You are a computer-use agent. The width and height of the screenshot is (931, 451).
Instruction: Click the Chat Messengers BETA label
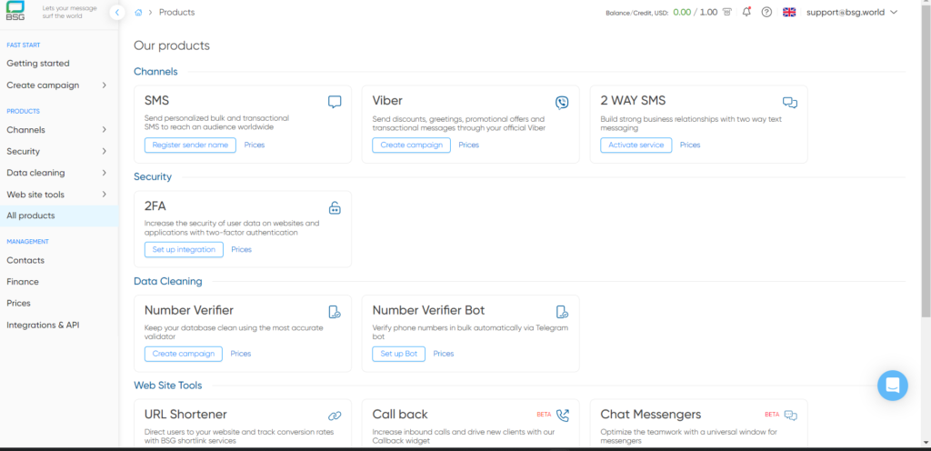772,415
